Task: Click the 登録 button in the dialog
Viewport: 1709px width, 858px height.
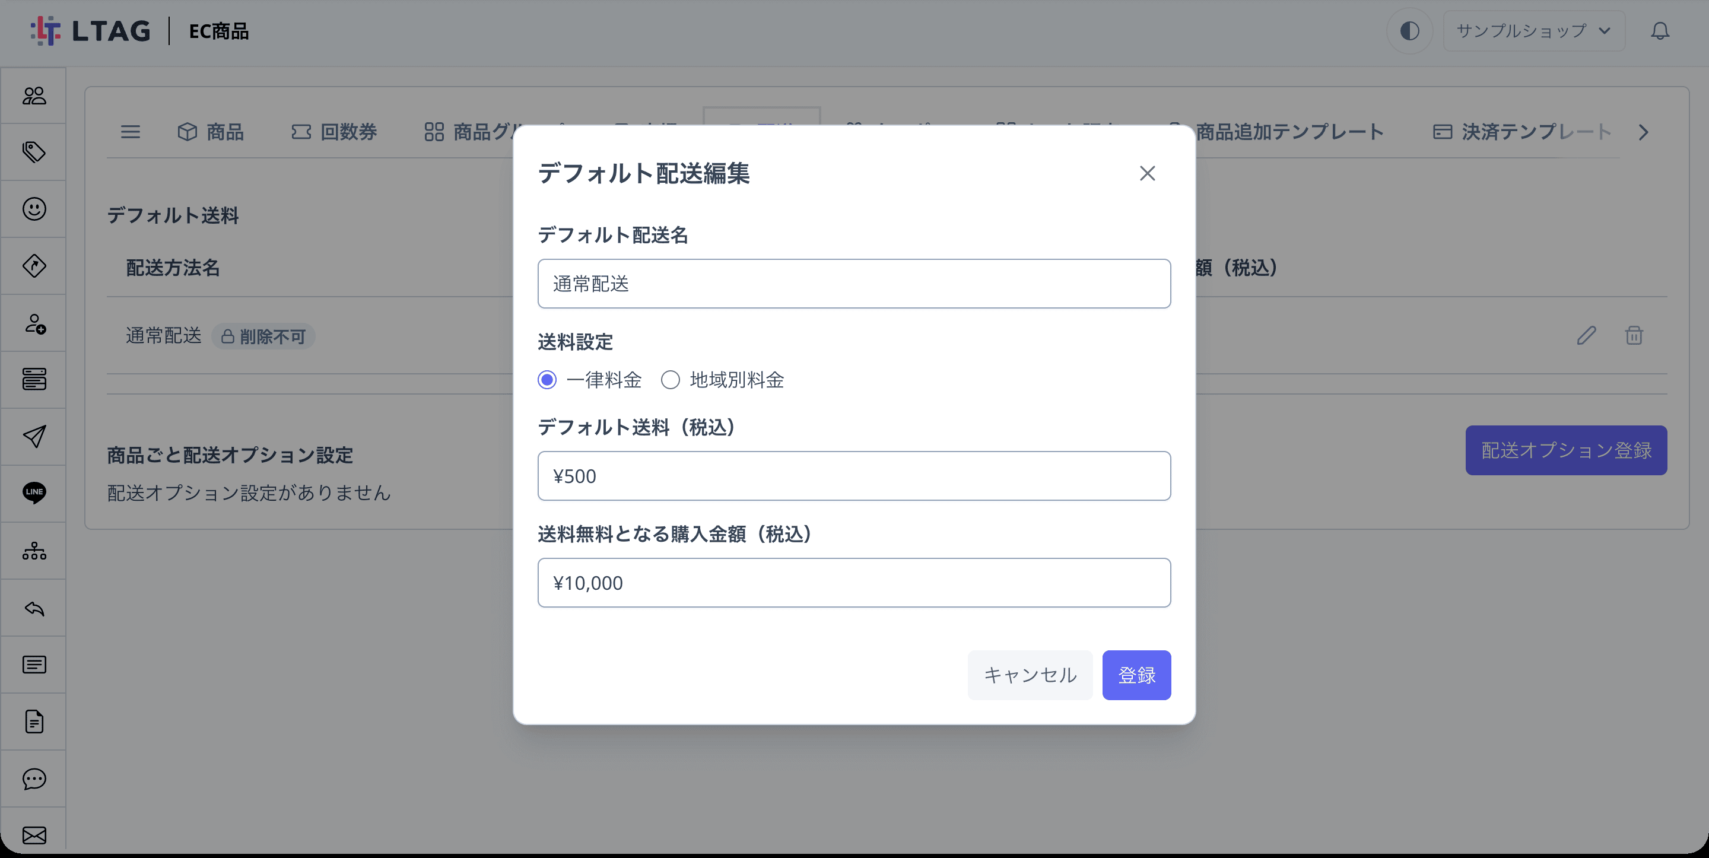Action: [x=1136, y=675]
